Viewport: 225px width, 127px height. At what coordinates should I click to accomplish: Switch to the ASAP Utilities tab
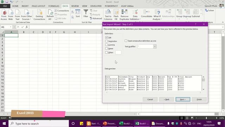coord(127,6)
